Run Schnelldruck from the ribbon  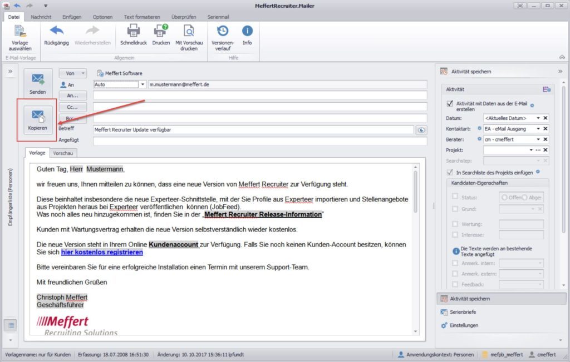coord(134,35)
